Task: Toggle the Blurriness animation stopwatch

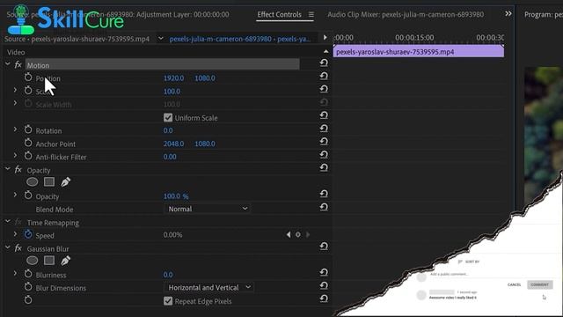Action: pos(28,274)
